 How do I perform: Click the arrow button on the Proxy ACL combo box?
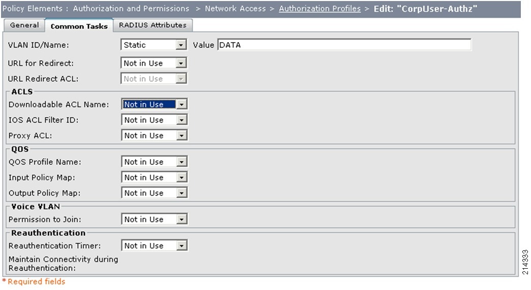(181, 135)
